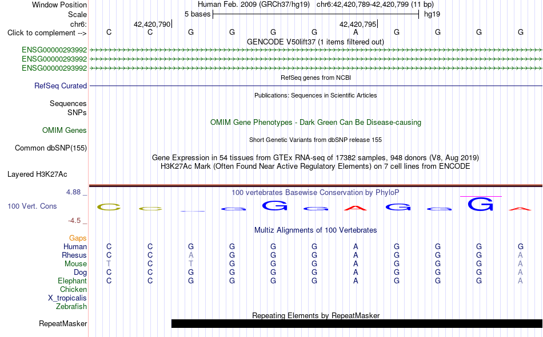Select the Mouse species row label
Screen dimensions: 543x337
coord(75,263)
